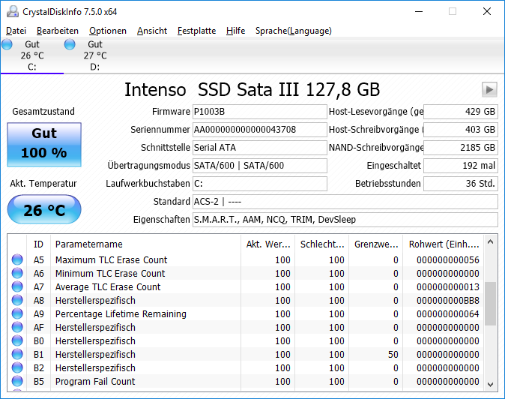Open the Sprache(Language) menu
This screenshot has width=505, height=399.
click(x=294, y=31)
